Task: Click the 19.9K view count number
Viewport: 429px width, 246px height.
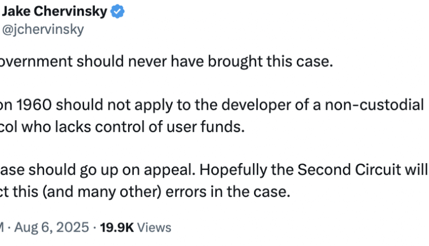Action: 117,228
